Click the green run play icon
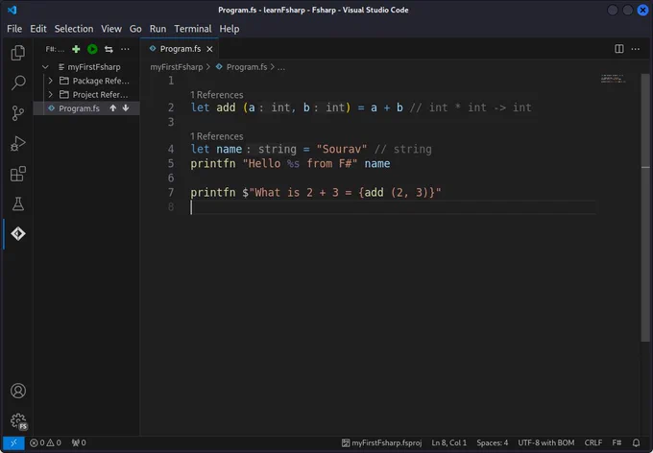Screen dimensions: 653x453 (92, 49)
